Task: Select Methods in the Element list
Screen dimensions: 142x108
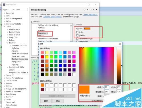Action: point(42,28)
